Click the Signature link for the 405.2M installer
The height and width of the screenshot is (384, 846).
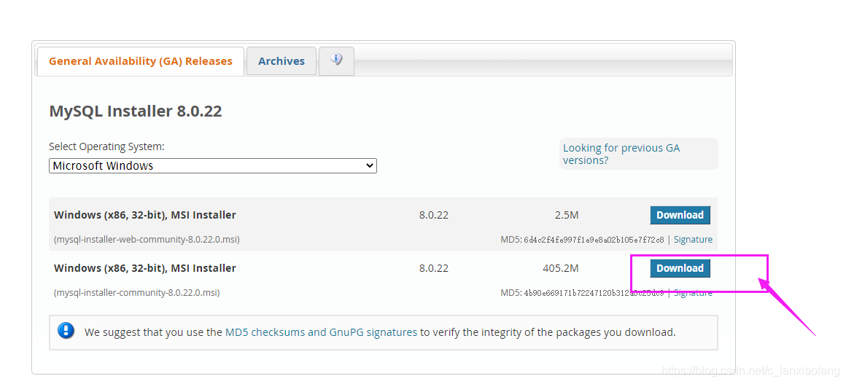(693, 293)
